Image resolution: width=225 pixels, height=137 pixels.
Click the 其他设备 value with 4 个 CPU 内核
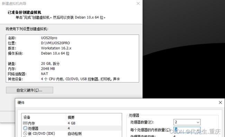coord(80,79)
